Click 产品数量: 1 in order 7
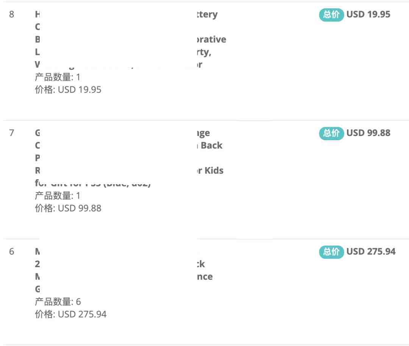Image resolution: width=409 pixels, height=346 pixels. (58, 196)
